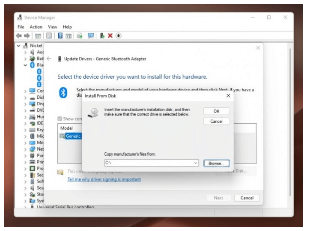Viewport: 309px width, 231px height.
Task: Expand the Audio inputs category
Action: tap(25, 52)
